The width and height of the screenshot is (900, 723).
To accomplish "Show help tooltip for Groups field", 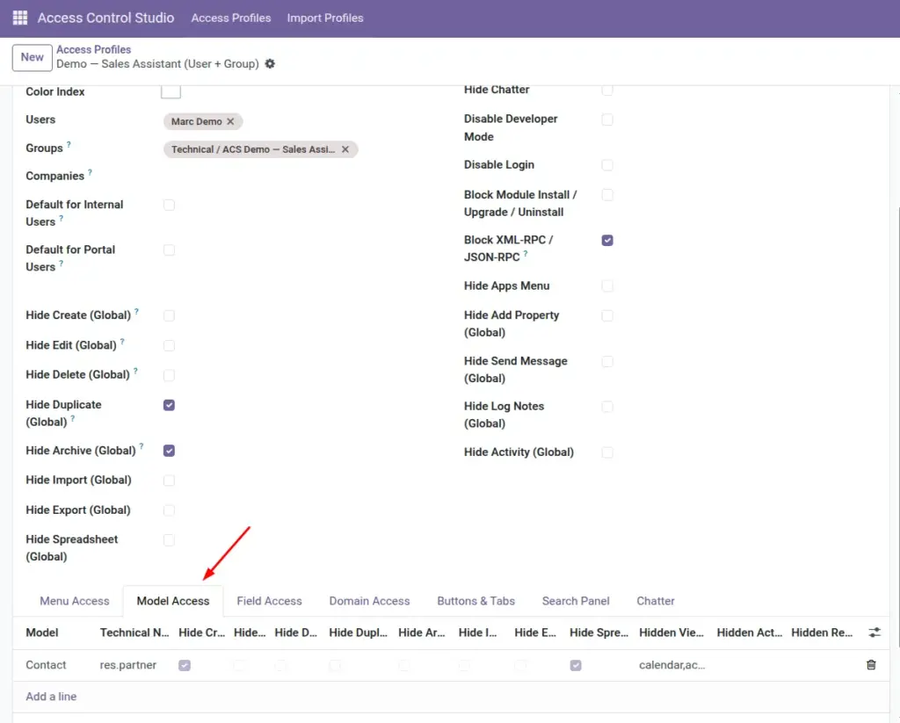I will click(x=69, y=145).
